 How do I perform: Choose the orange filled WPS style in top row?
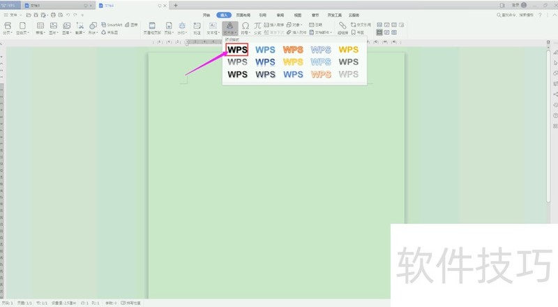[x=293, y=50]
